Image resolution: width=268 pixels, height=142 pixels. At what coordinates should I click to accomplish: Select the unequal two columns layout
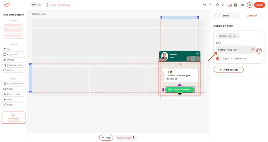[x=14, y=36]
